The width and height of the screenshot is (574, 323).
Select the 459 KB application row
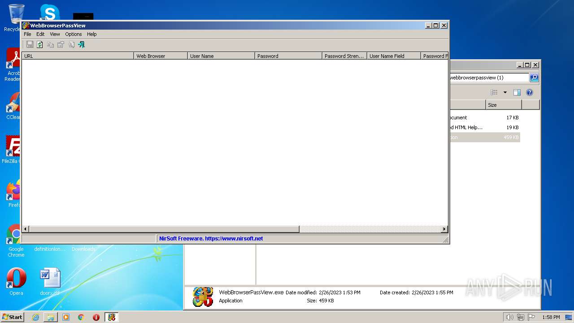[x=484, y=137]
